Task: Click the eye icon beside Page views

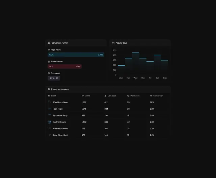Action: (49, 50)
